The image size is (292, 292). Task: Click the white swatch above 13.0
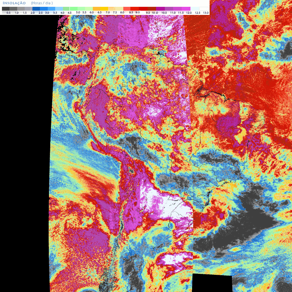coord(204,9)
